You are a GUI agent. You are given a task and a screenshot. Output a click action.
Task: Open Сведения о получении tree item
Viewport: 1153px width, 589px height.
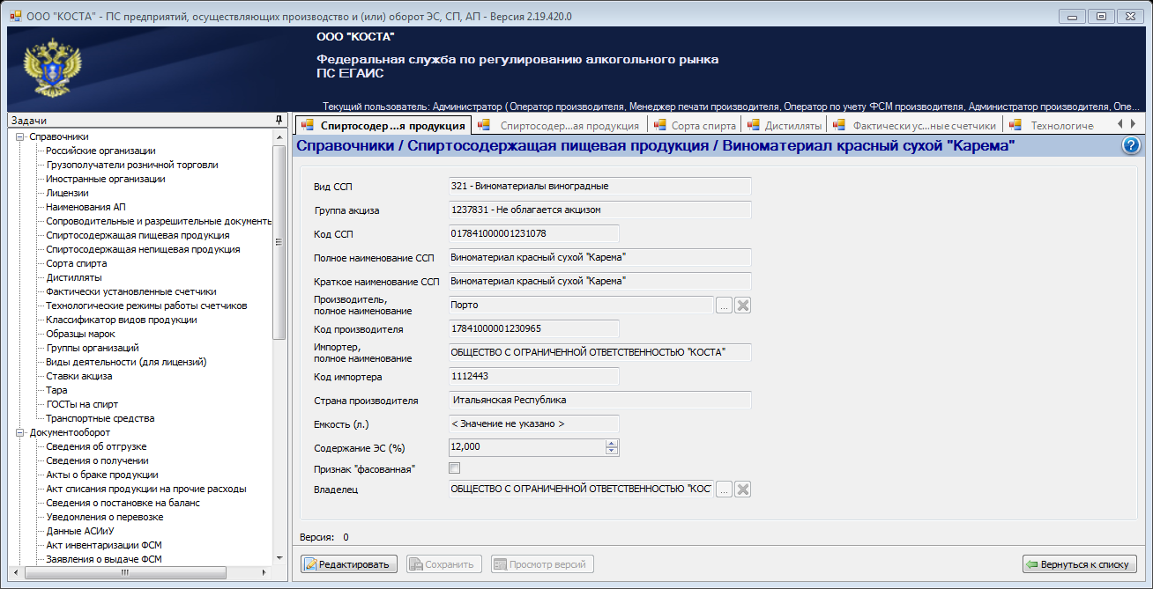click(x=97, y=460)
